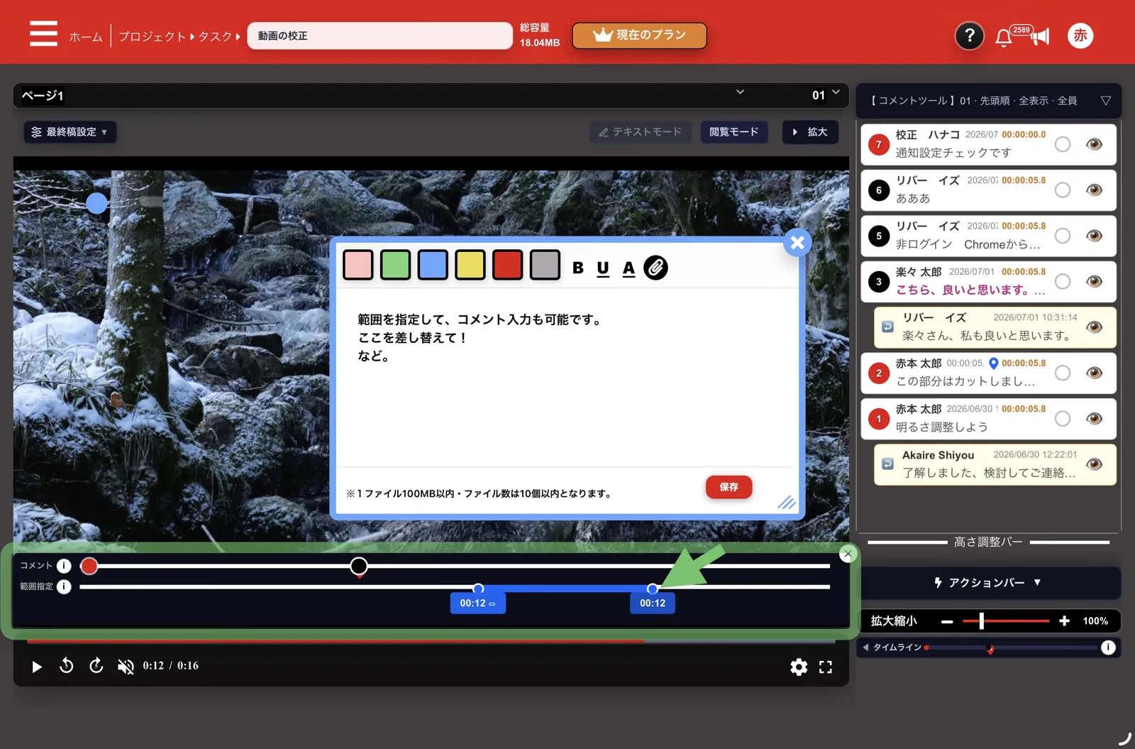
Task: Pick the pink color swatch
Action: 358,265
